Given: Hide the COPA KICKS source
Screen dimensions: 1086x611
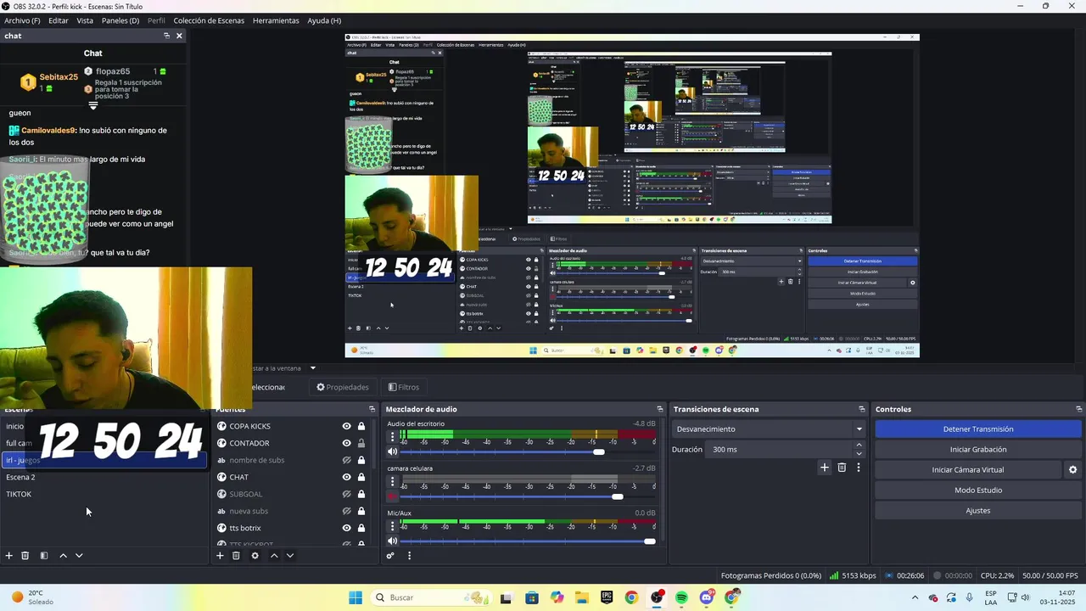Looking at the screenshot, I should tap(346, 426).
